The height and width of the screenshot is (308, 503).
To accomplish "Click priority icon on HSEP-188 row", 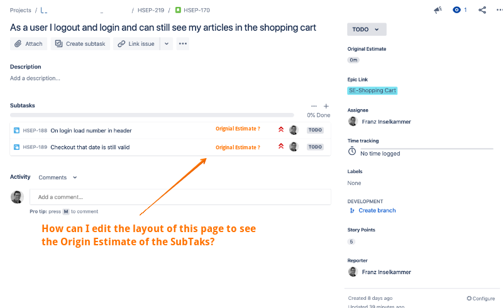I will 281,129.
